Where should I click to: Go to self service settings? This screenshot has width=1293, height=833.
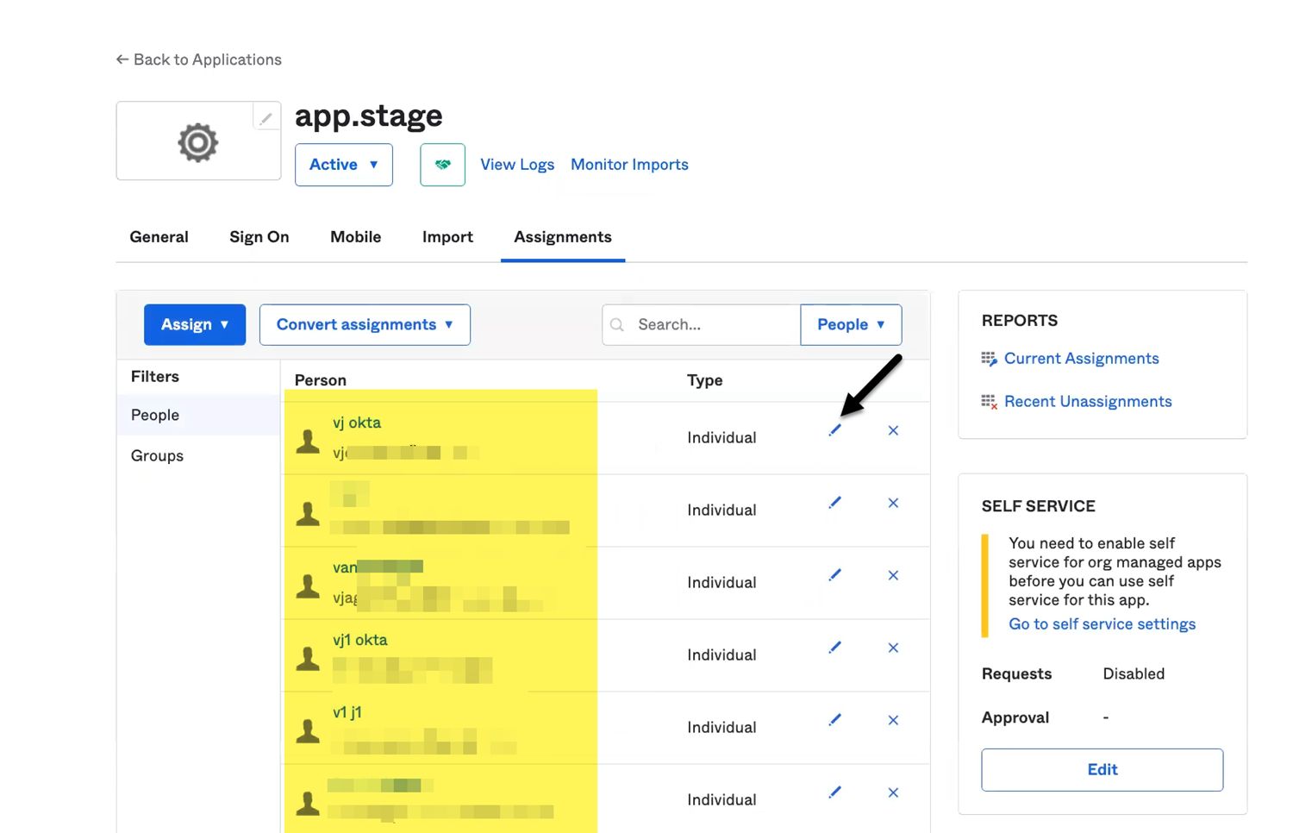coord(1102,624)
